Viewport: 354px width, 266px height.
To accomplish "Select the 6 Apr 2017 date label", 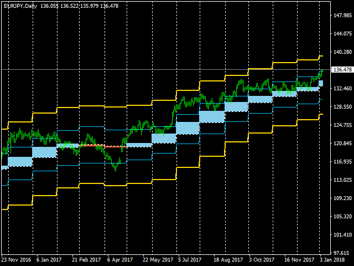I will [x=120, y=259].
